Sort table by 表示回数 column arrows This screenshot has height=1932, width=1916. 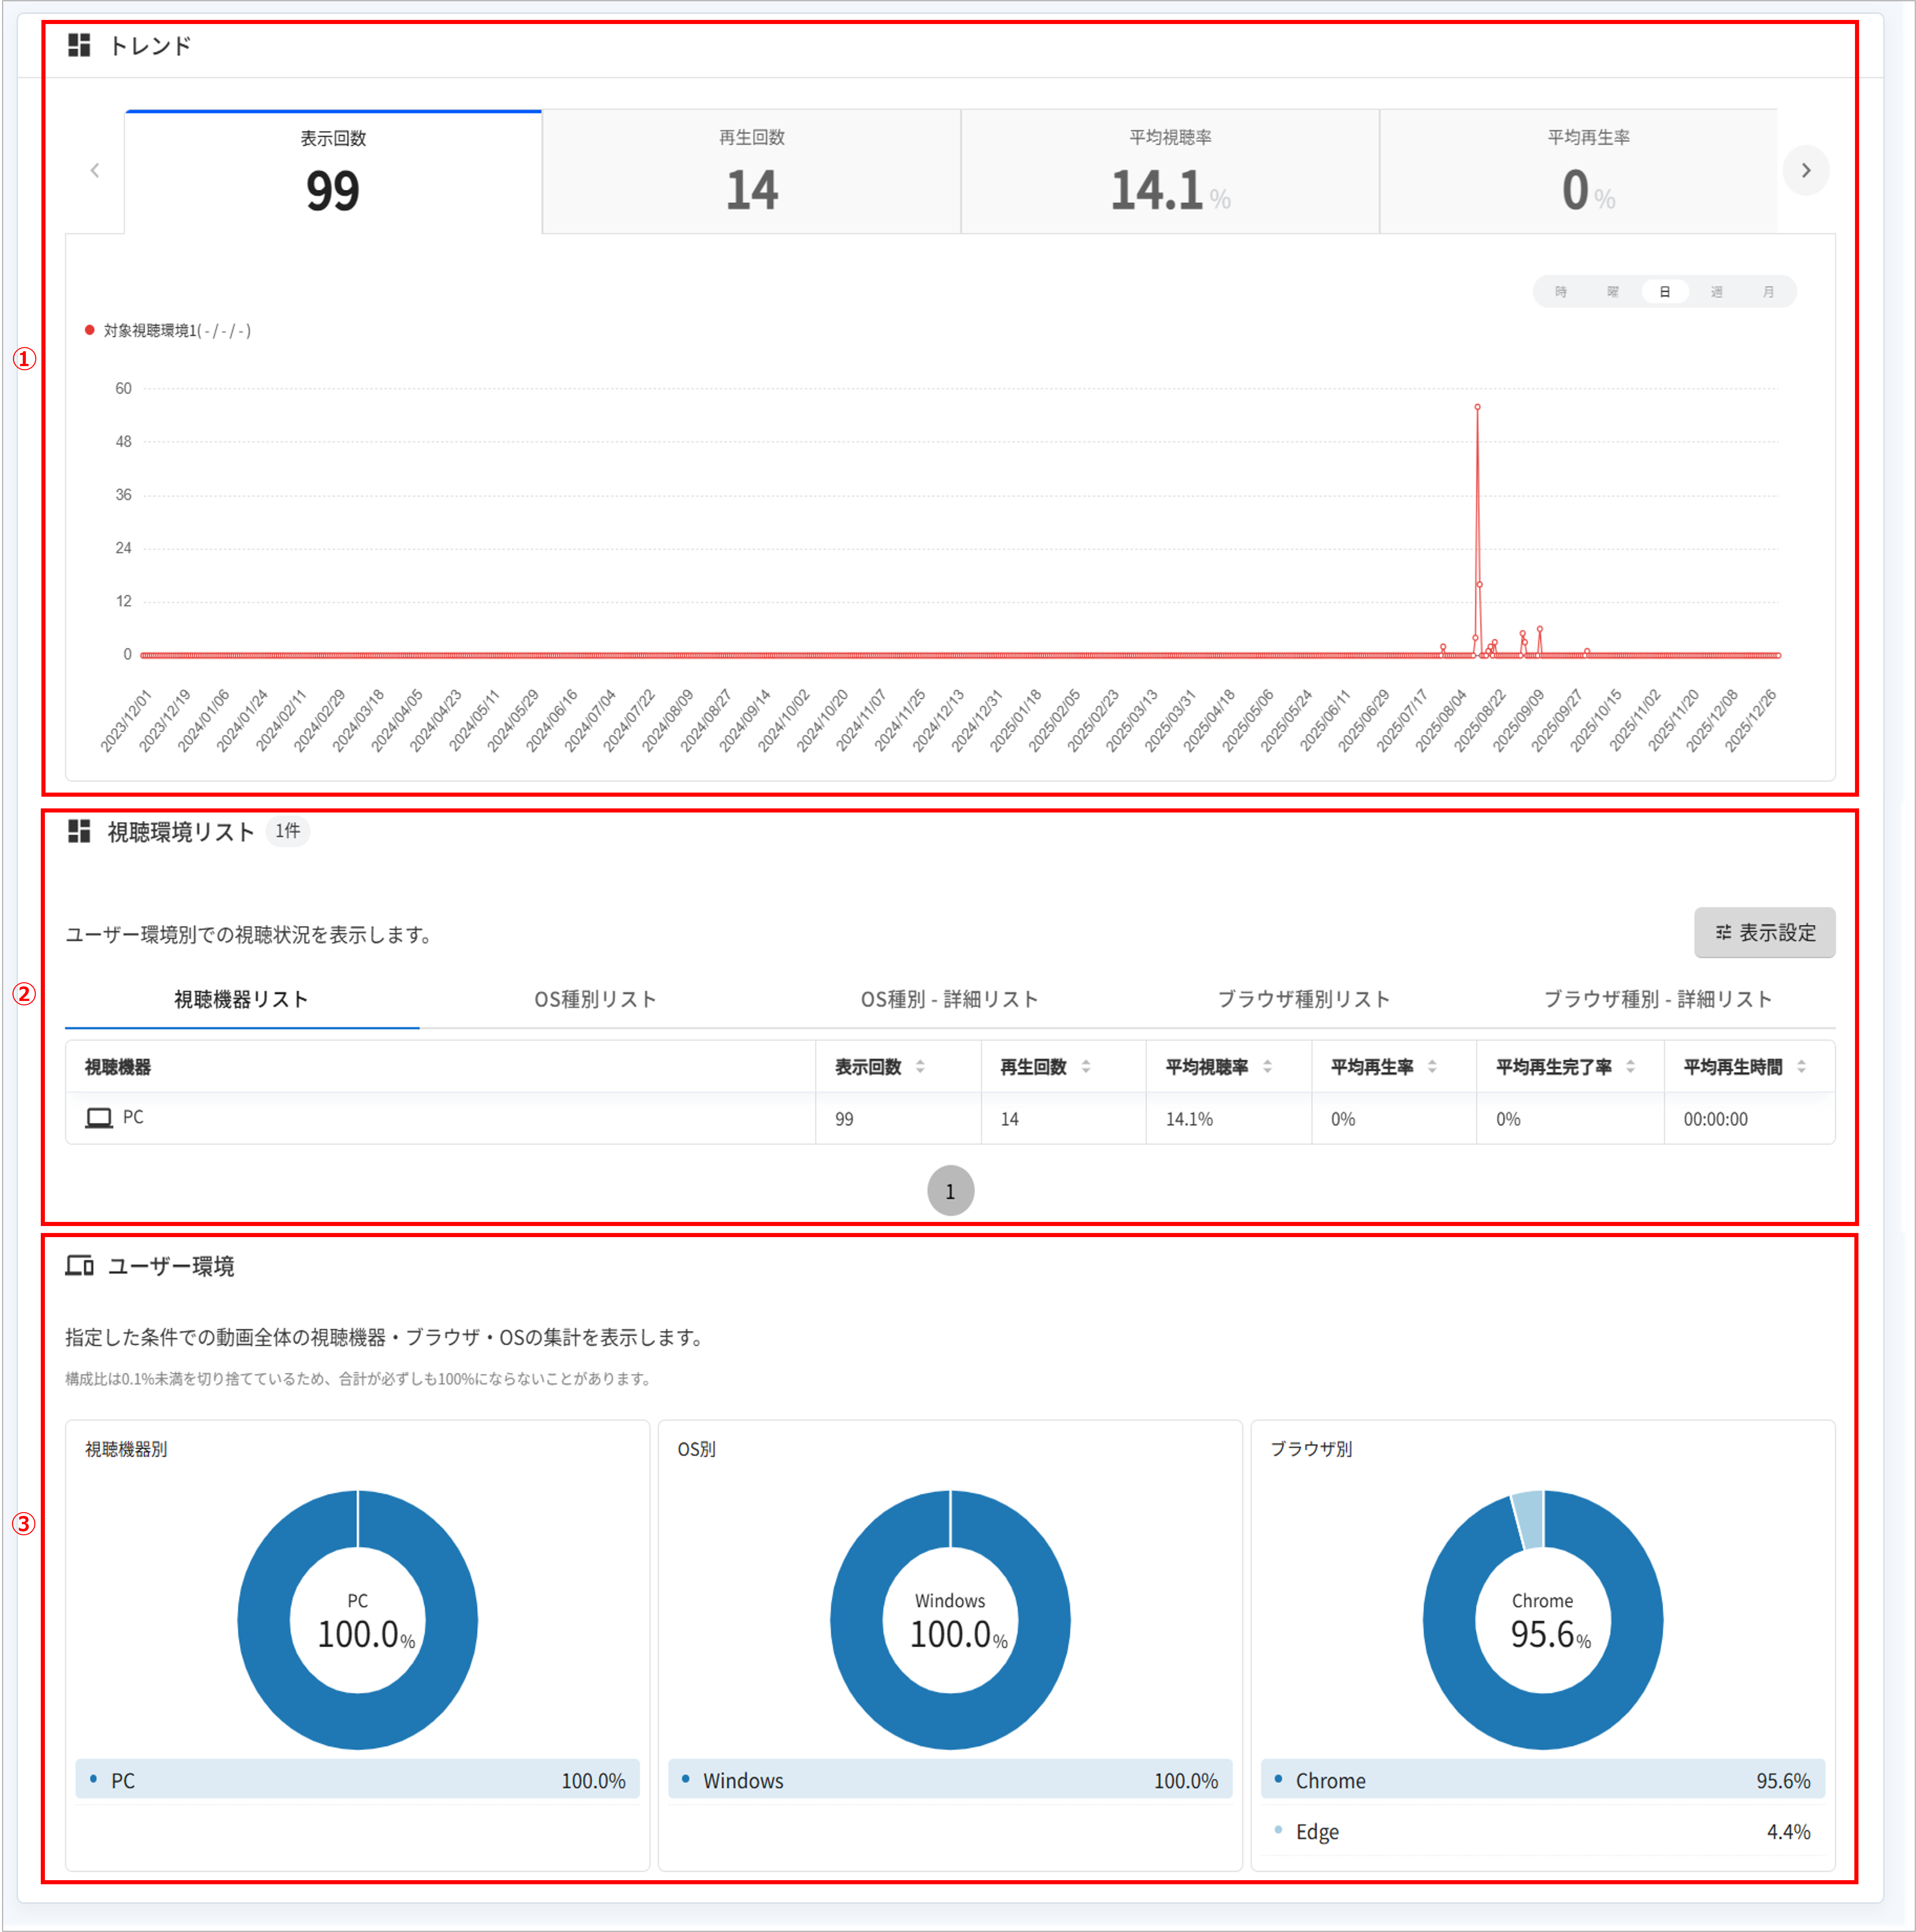(920, 1067)
